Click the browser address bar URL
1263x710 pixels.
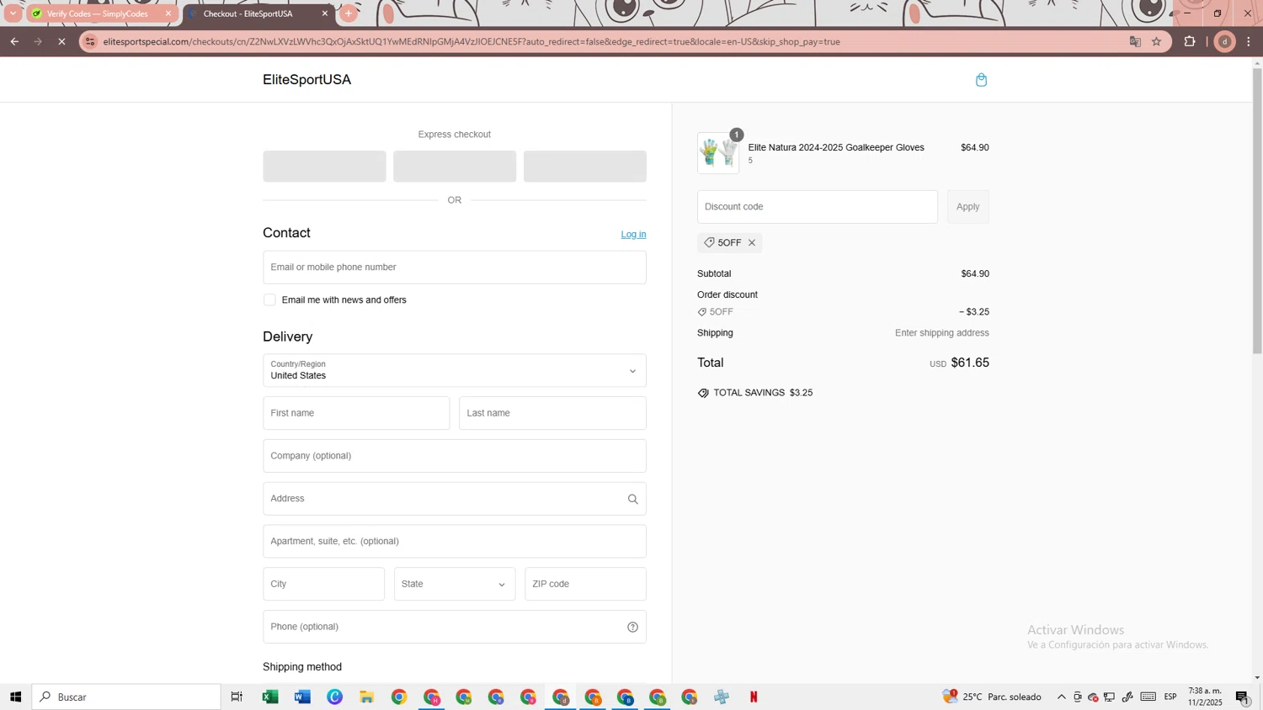click(472, 41)
